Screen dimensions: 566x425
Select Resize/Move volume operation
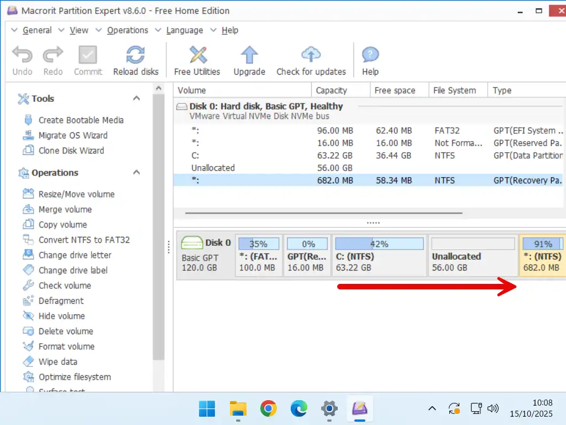point(76,194)
